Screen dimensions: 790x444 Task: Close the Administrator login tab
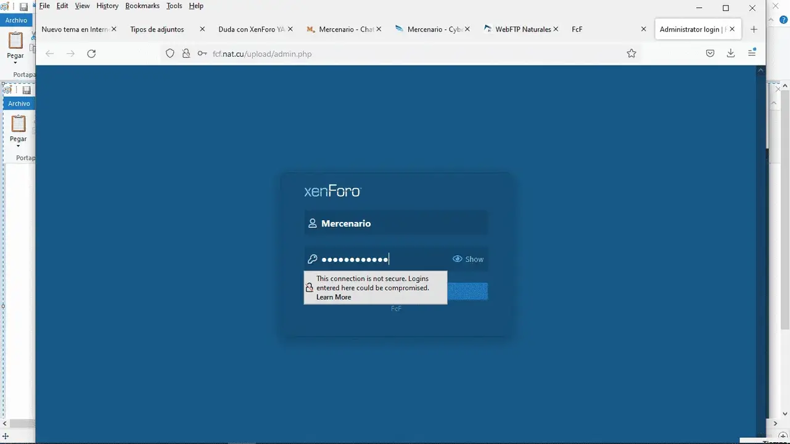(731, 29)
